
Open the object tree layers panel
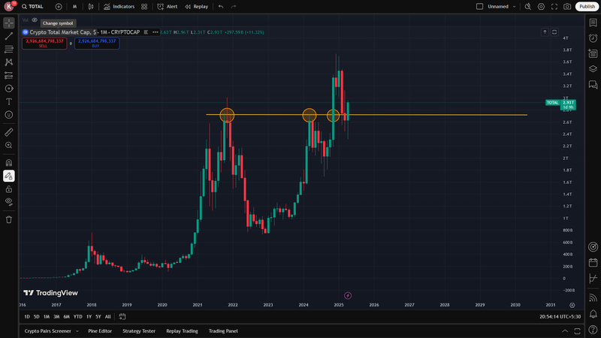tap(593, 69)
